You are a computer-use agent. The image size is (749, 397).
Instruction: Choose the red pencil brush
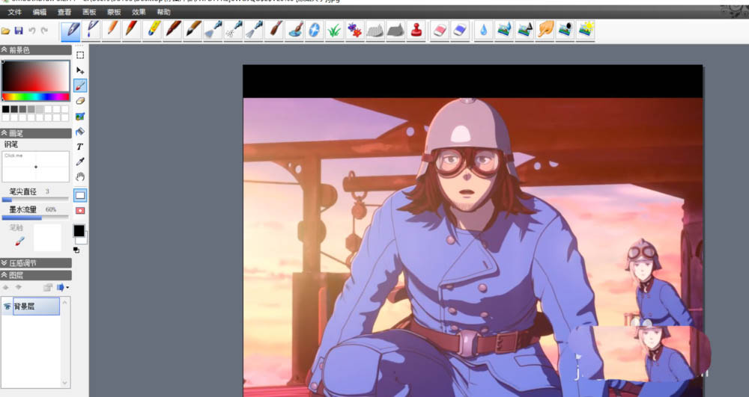131,31
